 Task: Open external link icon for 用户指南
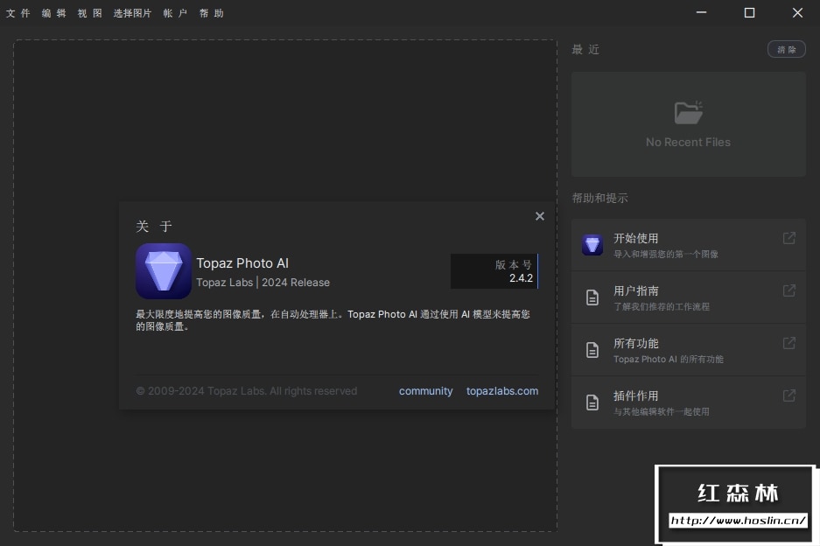(x=789, y=290)
